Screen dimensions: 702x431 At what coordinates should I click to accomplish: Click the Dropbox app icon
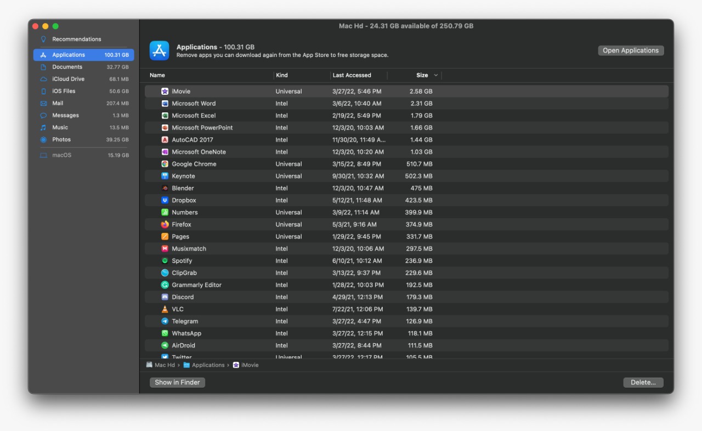pyautogui.click(x=165, y=200)
